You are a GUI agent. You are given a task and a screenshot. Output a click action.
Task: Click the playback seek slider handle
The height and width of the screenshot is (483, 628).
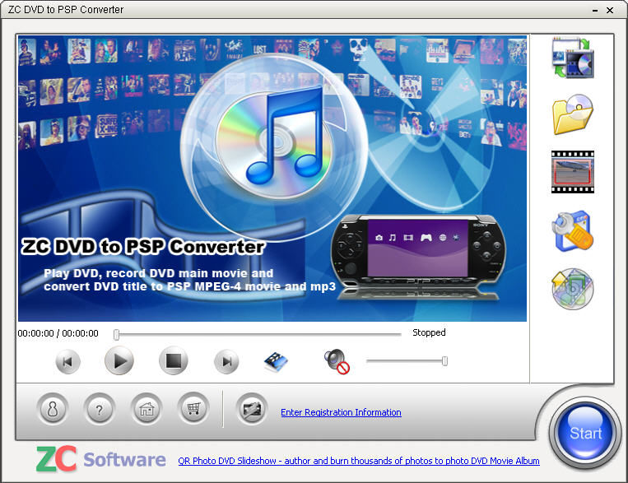116,334
